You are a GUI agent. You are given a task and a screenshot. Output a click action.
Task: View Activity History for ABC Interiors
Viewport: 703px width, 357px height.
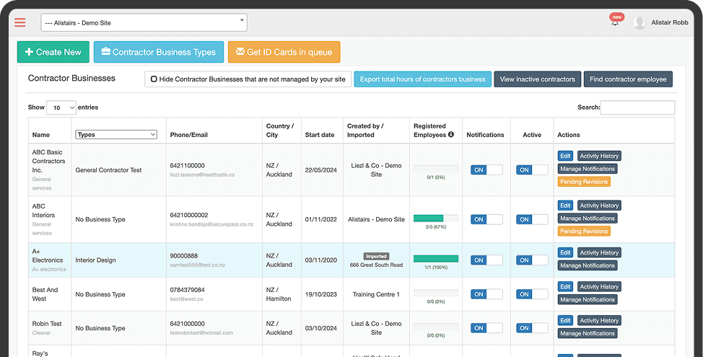pos(599,206)
